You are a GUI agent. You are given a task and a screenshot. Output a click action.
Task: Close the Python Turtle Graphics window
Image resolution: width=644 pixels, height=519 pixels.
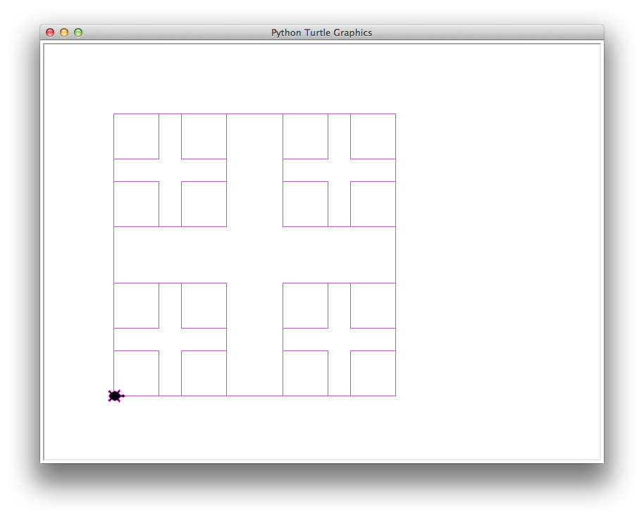[50, 32]
